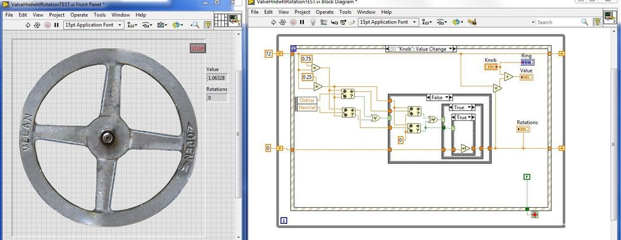Click the Abort Execution button in the block diagram toolbar
Viewport: 621px width, 240px height.
(x=293, y=22)
